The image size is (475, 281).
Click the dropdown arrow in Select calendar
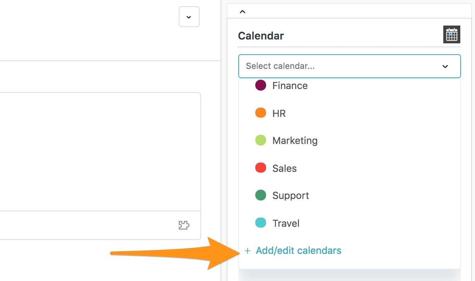(x=445, y=67)
